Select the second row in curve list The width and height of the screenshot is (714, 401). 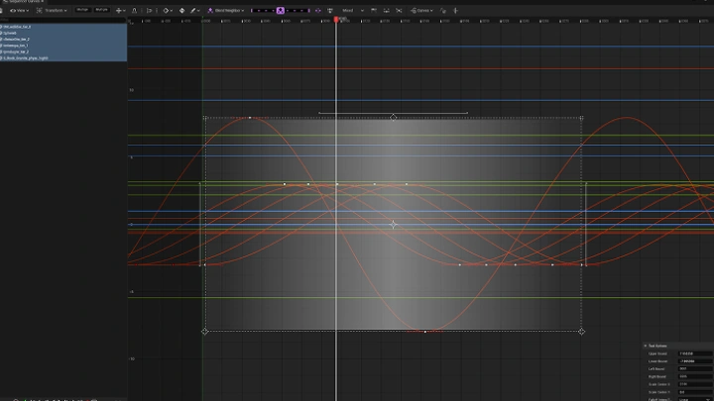63,34
